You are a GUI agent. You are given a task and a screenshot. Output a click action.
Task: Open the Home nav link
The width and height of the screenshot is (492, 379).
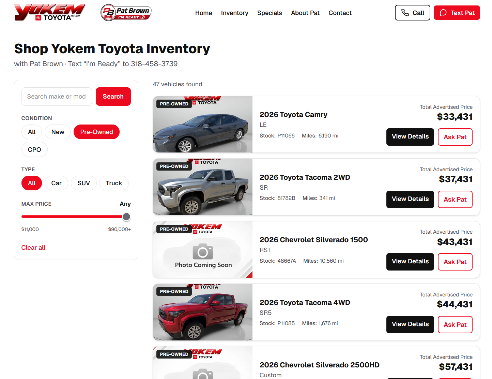pyautogui.click(x=203, y=13)
